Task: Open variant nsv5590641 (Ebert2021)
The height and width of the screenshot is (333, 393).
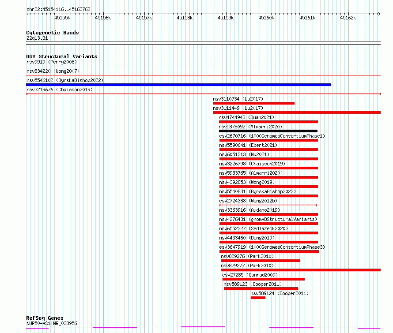Action: click(x=248, y=145)
